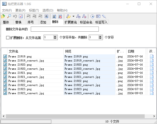Viewport: 157px width, 124px height.
Task: Uncheck the Frame 21920_convert.jpg row checkbox
Action: click(x=5, y=69)
